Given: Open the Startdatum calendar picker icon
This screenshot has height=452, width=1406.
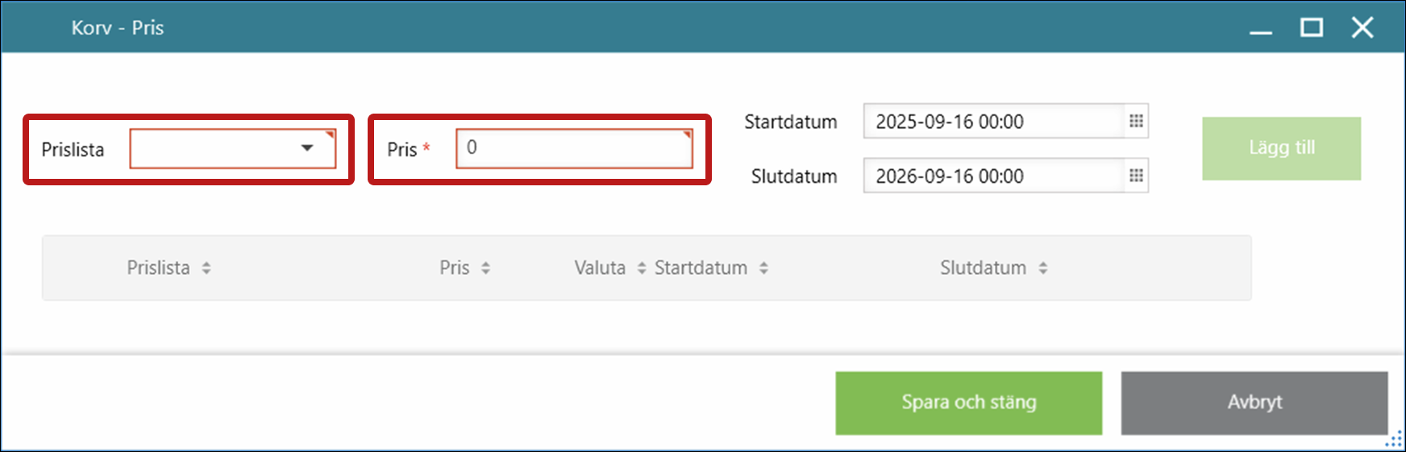Looking at the screenshot, I should (x=1136, y=121).
